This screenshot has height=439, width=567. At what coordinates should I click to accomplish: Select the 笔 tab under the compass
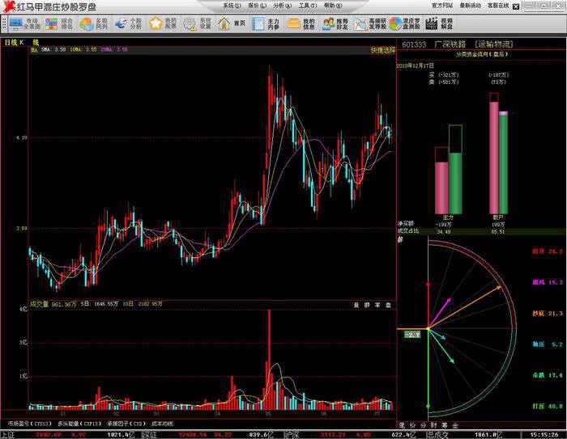402,425
